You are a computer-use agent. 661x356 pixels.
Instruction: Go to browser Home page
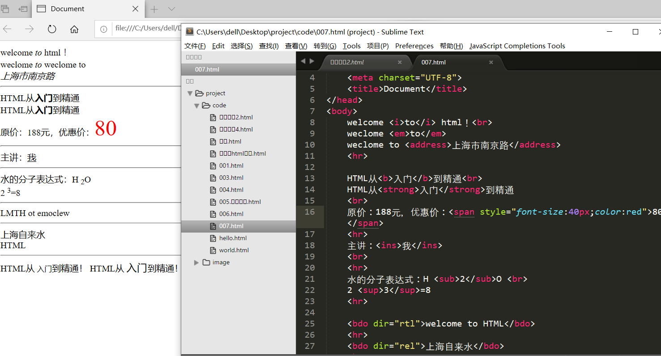(74, 29)
